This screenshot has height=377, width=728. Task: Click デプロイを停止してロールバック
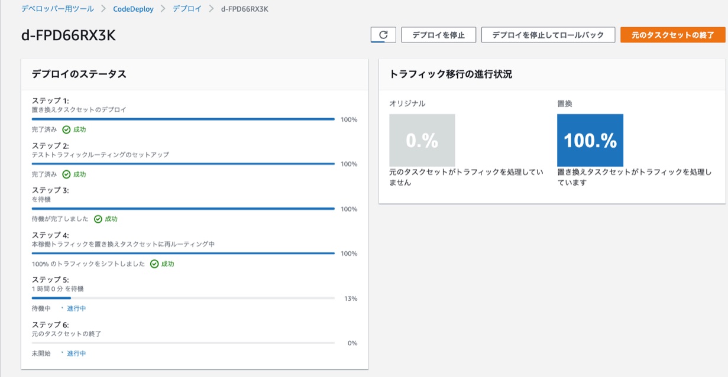tap(549, 34)
